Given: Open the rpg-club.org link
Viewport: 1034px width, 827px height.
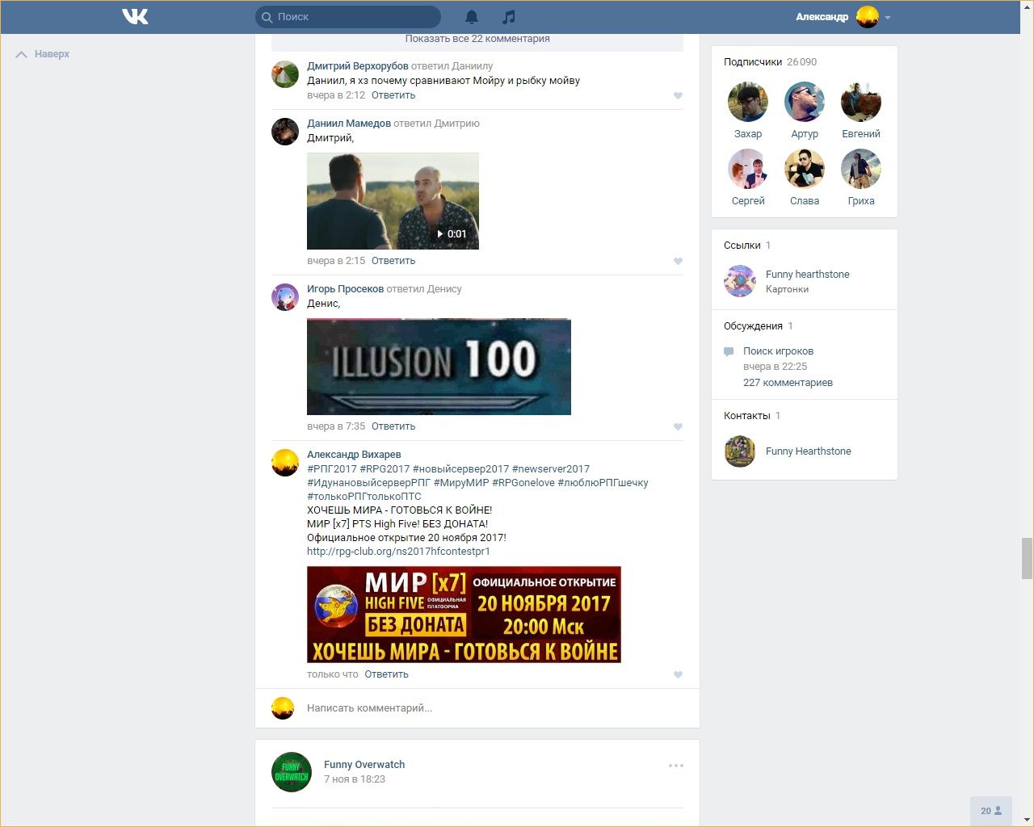Looking at the screenshot, I should (x=398, y=552).
